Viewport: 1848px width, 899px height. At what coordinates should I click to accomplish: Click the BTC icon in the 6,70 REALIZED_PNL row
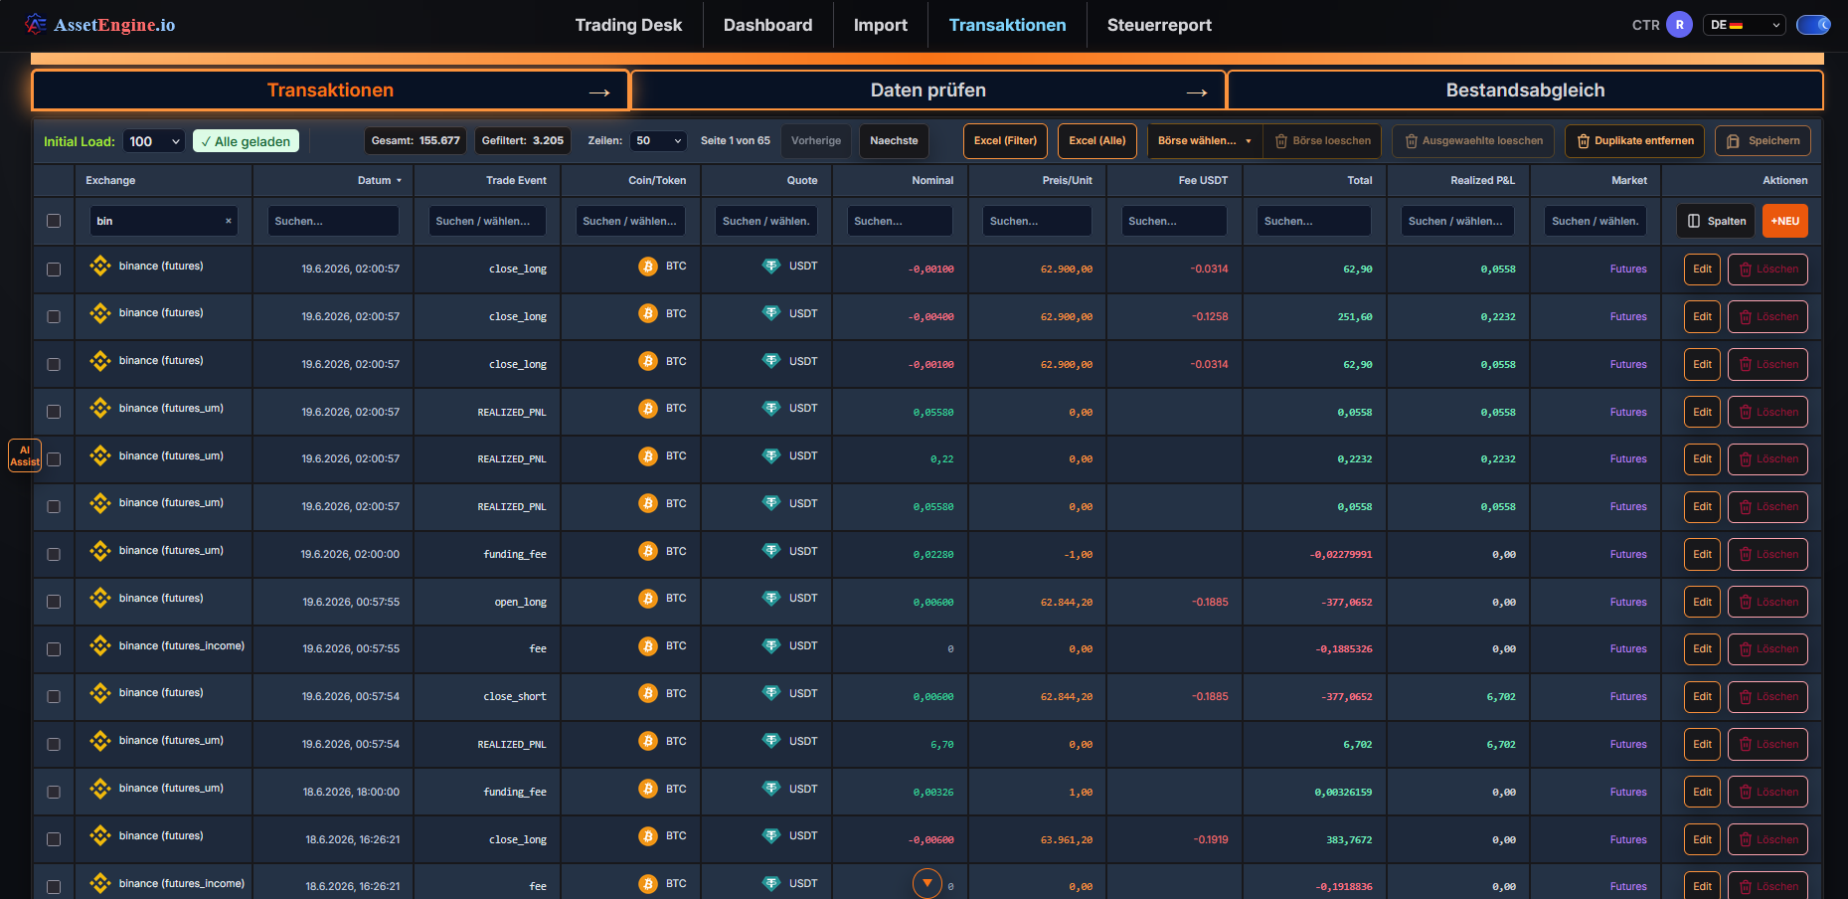pos(648,741)
